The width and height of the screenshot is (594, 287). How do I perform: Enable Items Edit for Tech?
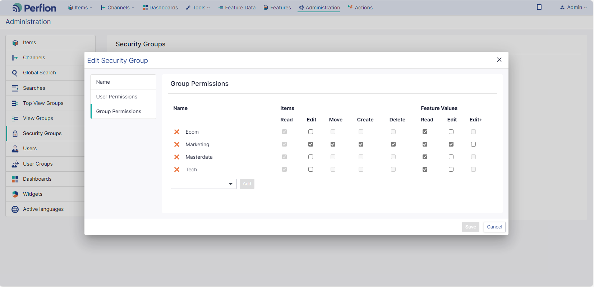coord(310,170)
